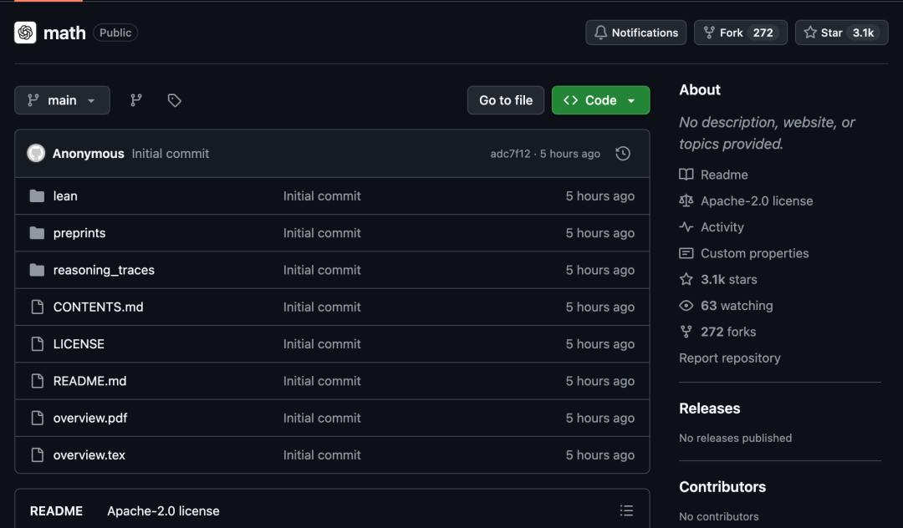This screenshot has width=903, height=528.
Task: Click the LICENSE file icon
Action: pyautogui.click(x=38, y=344)
